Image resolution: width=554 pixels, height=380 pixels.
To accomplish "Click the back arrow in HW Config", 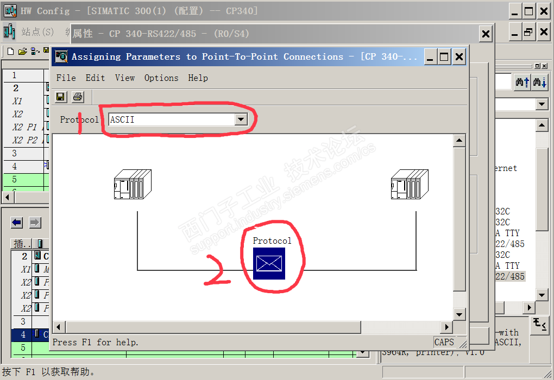I will click(x=17, y=223).
